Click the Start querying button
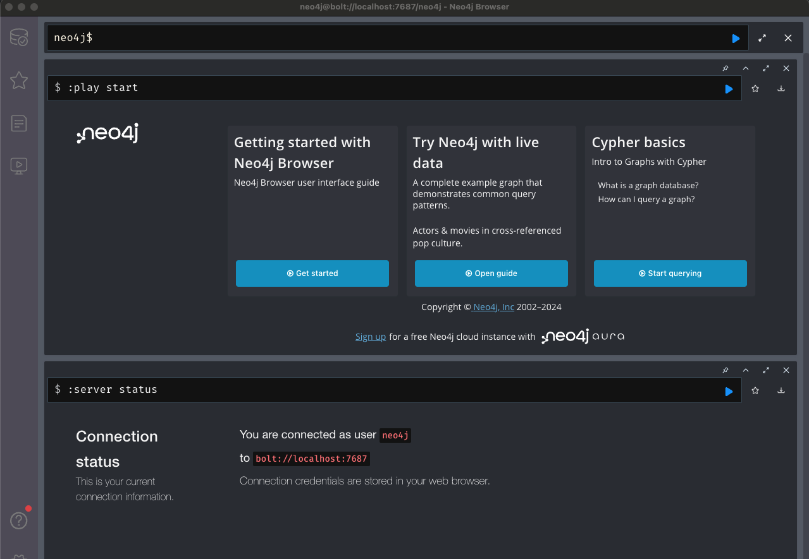This screenshot has width=809, height=559. (x=670, y=273)
